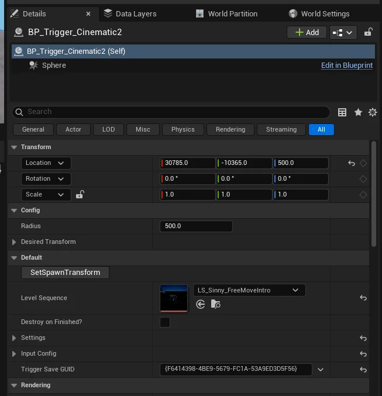The height and width of the screenshot is (396, 382).
Task: Open the World Partition tab
Action: point(226,14)
